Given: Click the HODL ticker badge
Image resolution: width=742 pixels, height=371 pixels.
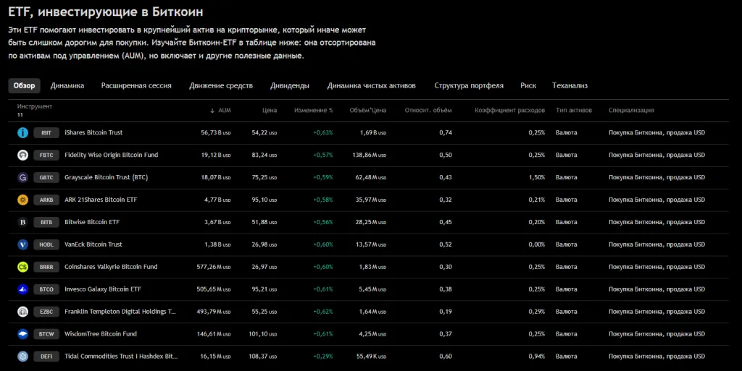Looking at the screenshot, I should (46, 244).
